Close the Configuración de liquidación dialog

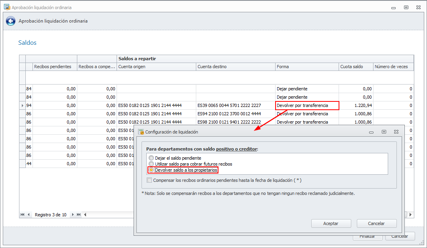point(396,132)
